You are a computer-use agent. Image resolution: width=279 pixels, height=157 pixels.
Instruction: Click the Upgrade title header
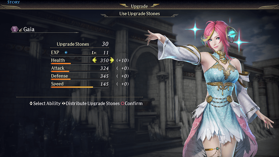(x=139, y=6)
